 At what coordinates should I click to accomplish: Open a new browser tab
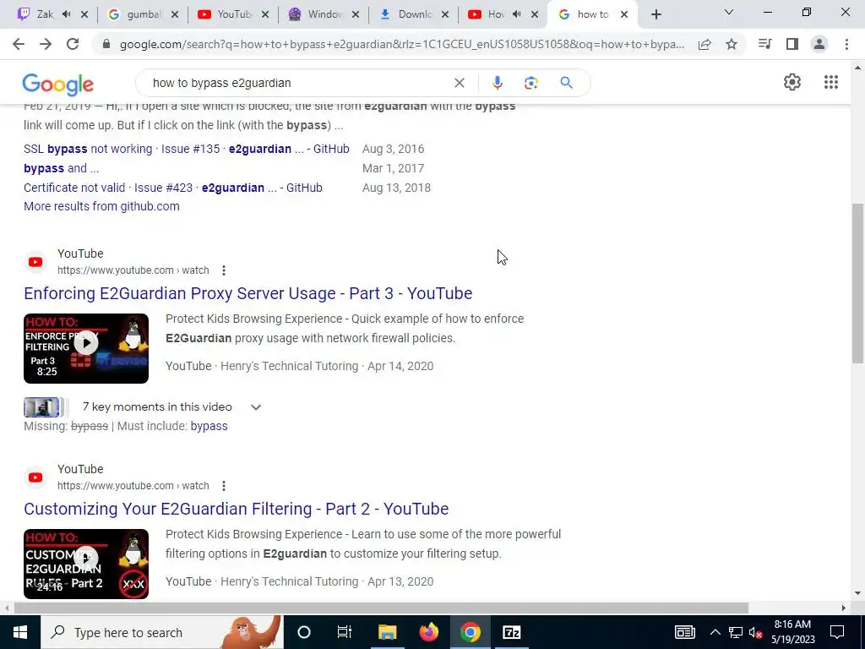coord(656,15)
